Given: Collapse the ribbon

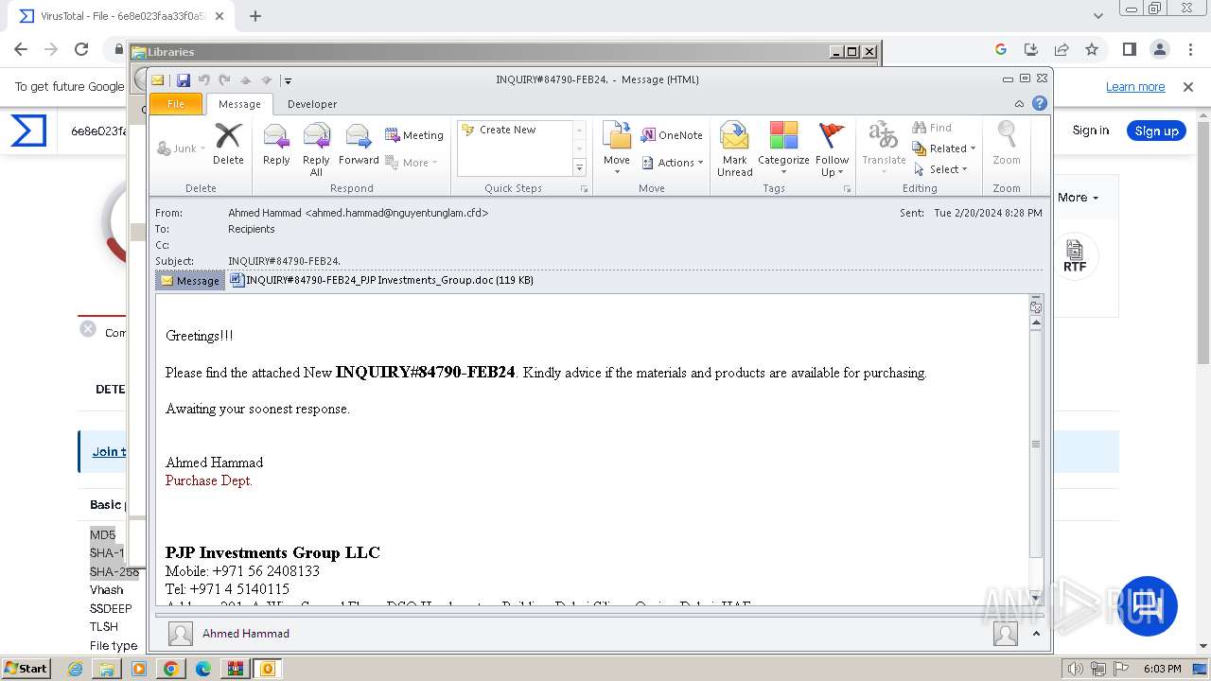Looking at the screenshot, I should coord(1019,104).
